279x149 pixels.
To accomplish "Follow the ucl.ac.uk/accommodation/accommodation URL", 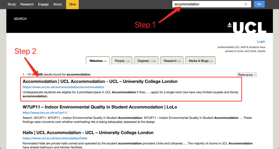I will [63, 87].
